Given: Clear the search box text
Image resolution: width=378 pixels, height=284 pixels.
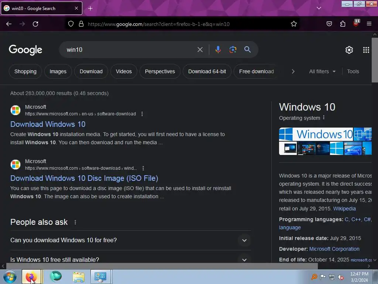Looking at the screenshot, I should (x=200, y=50).
